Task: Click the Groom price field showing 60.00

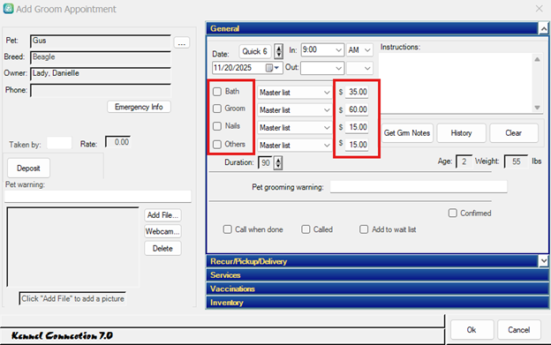Action: (357, 109)
